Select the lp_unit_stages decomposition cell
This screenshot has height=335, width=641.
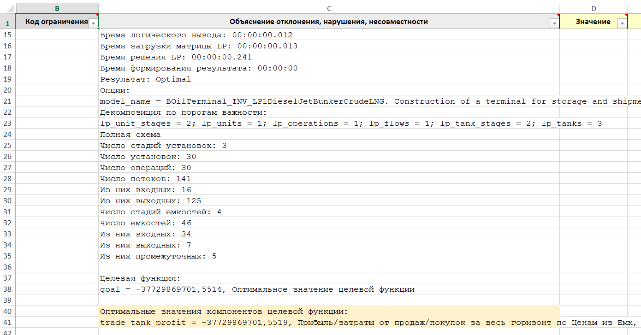click(x=323, y=123)
